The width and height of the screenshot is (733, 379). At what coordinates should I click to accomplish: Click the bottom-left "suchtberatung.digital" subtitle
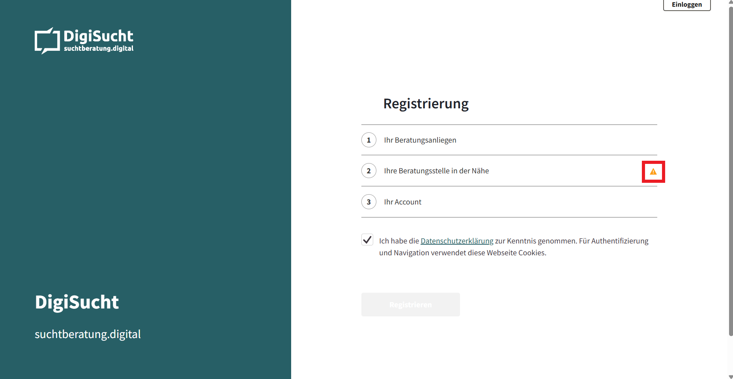(88, 334)
